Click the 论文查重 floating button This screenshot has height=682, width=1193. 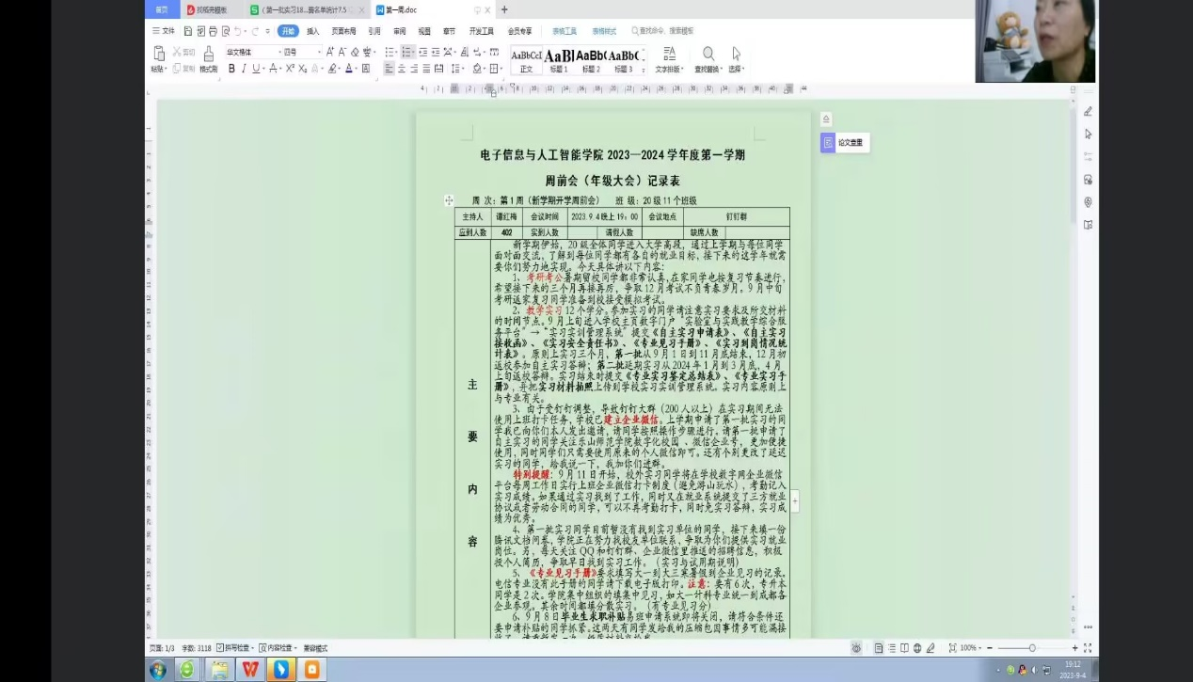point(844,143)
